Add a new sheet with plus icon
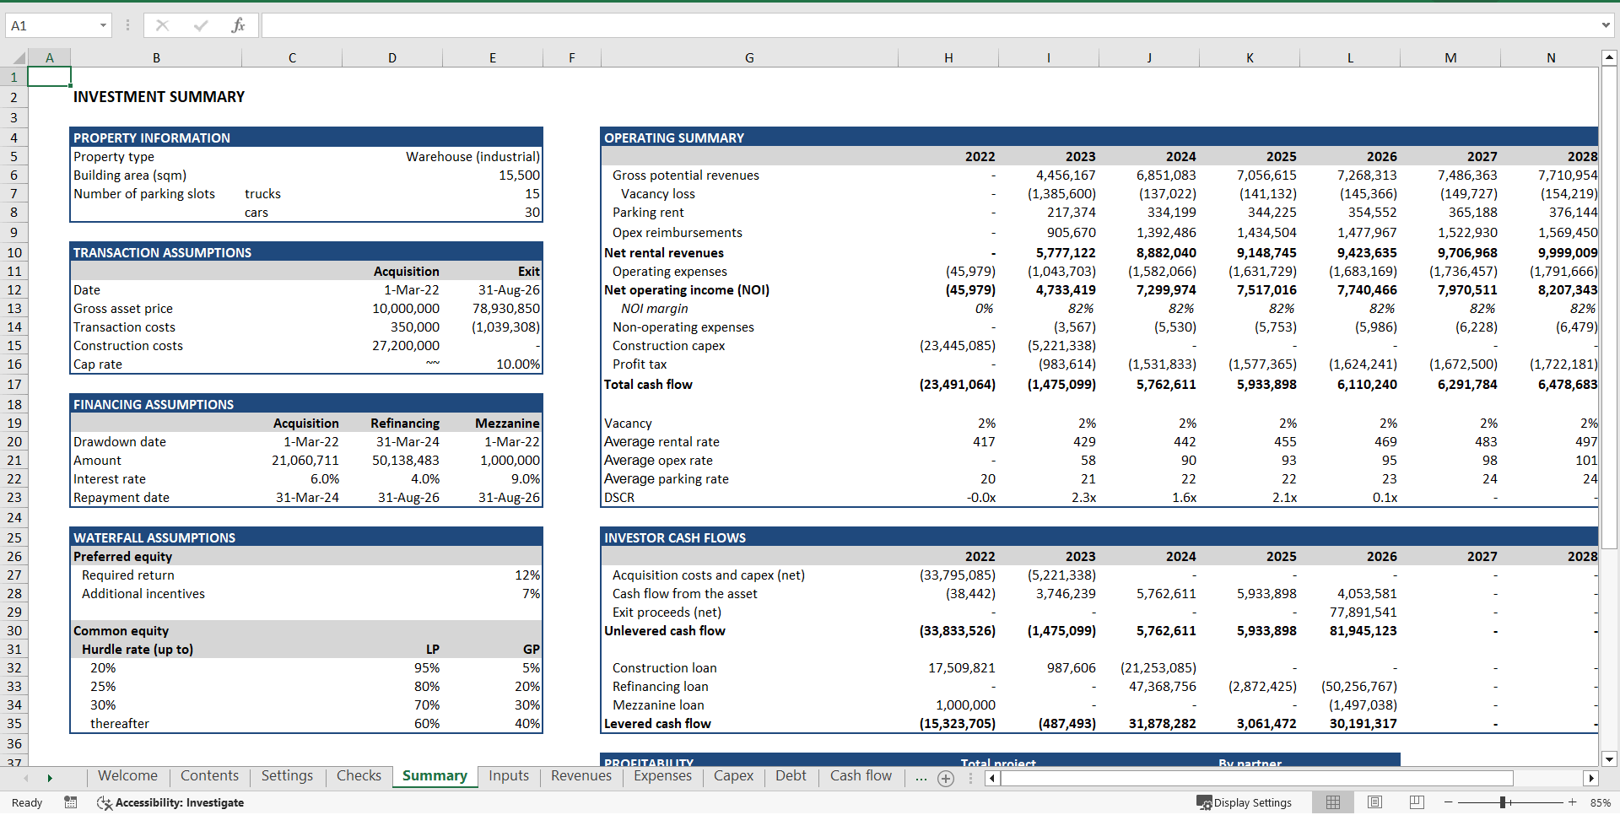 click(x=946, y=779)
